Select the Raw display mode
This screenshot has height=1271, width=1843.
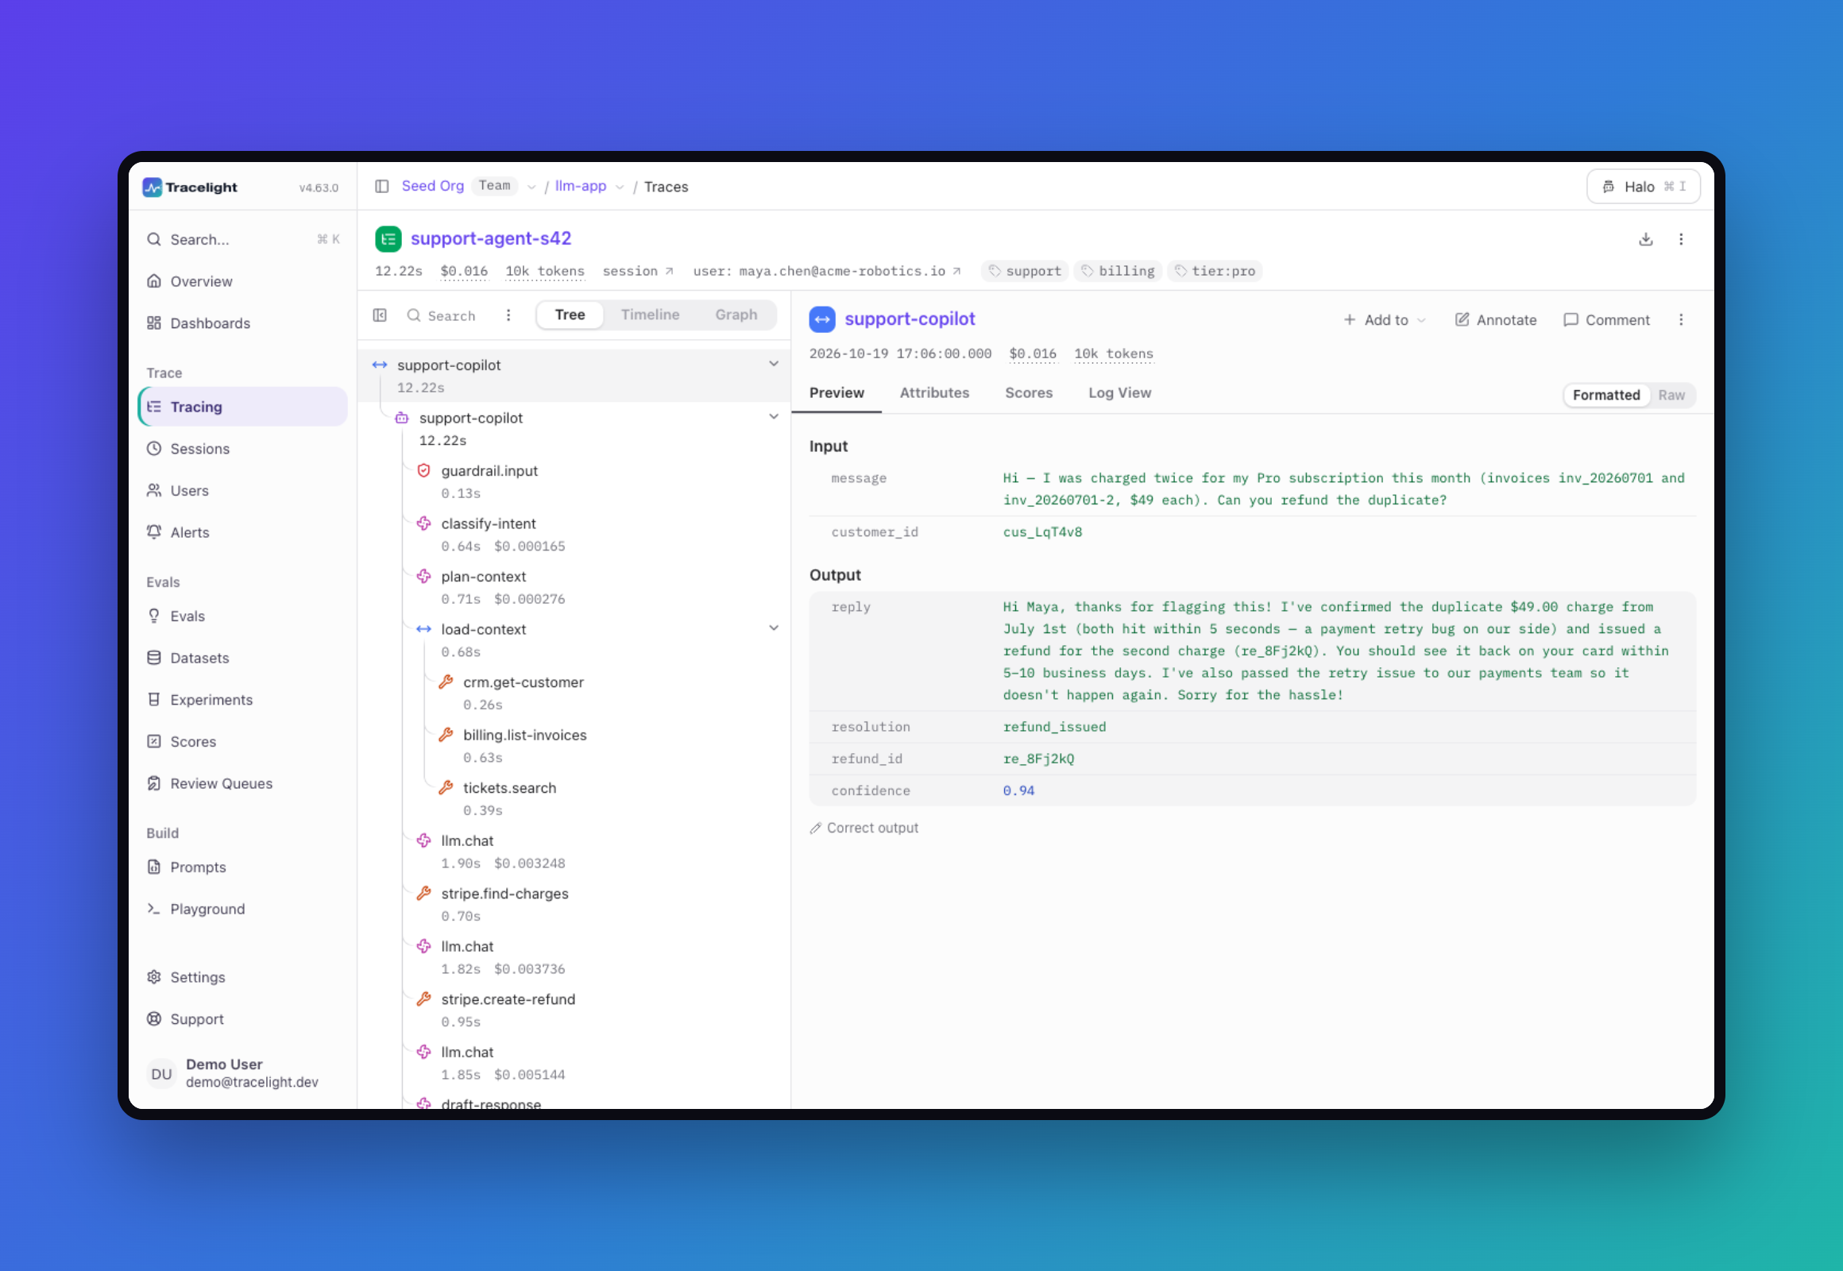[1670, 395]
